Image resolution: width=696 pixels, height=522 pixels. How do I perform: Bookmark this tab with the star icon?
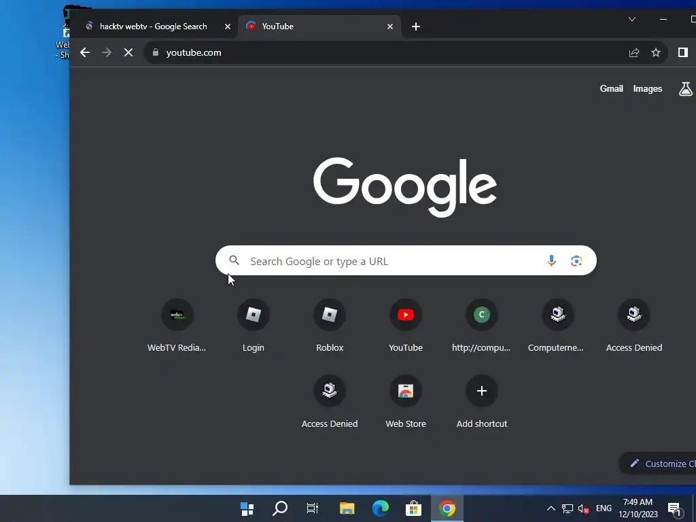pyautogui.click(x=656, y=52)
